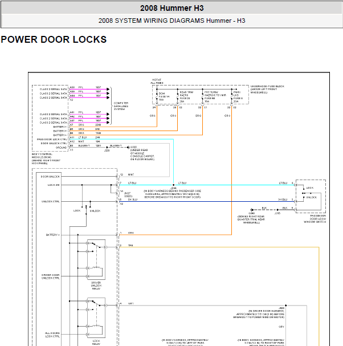Click the 'BEHIND RIGHT REAR QUARTER TRIM' note
Viewport: 343px width, 346px height.
coord(251,219)
